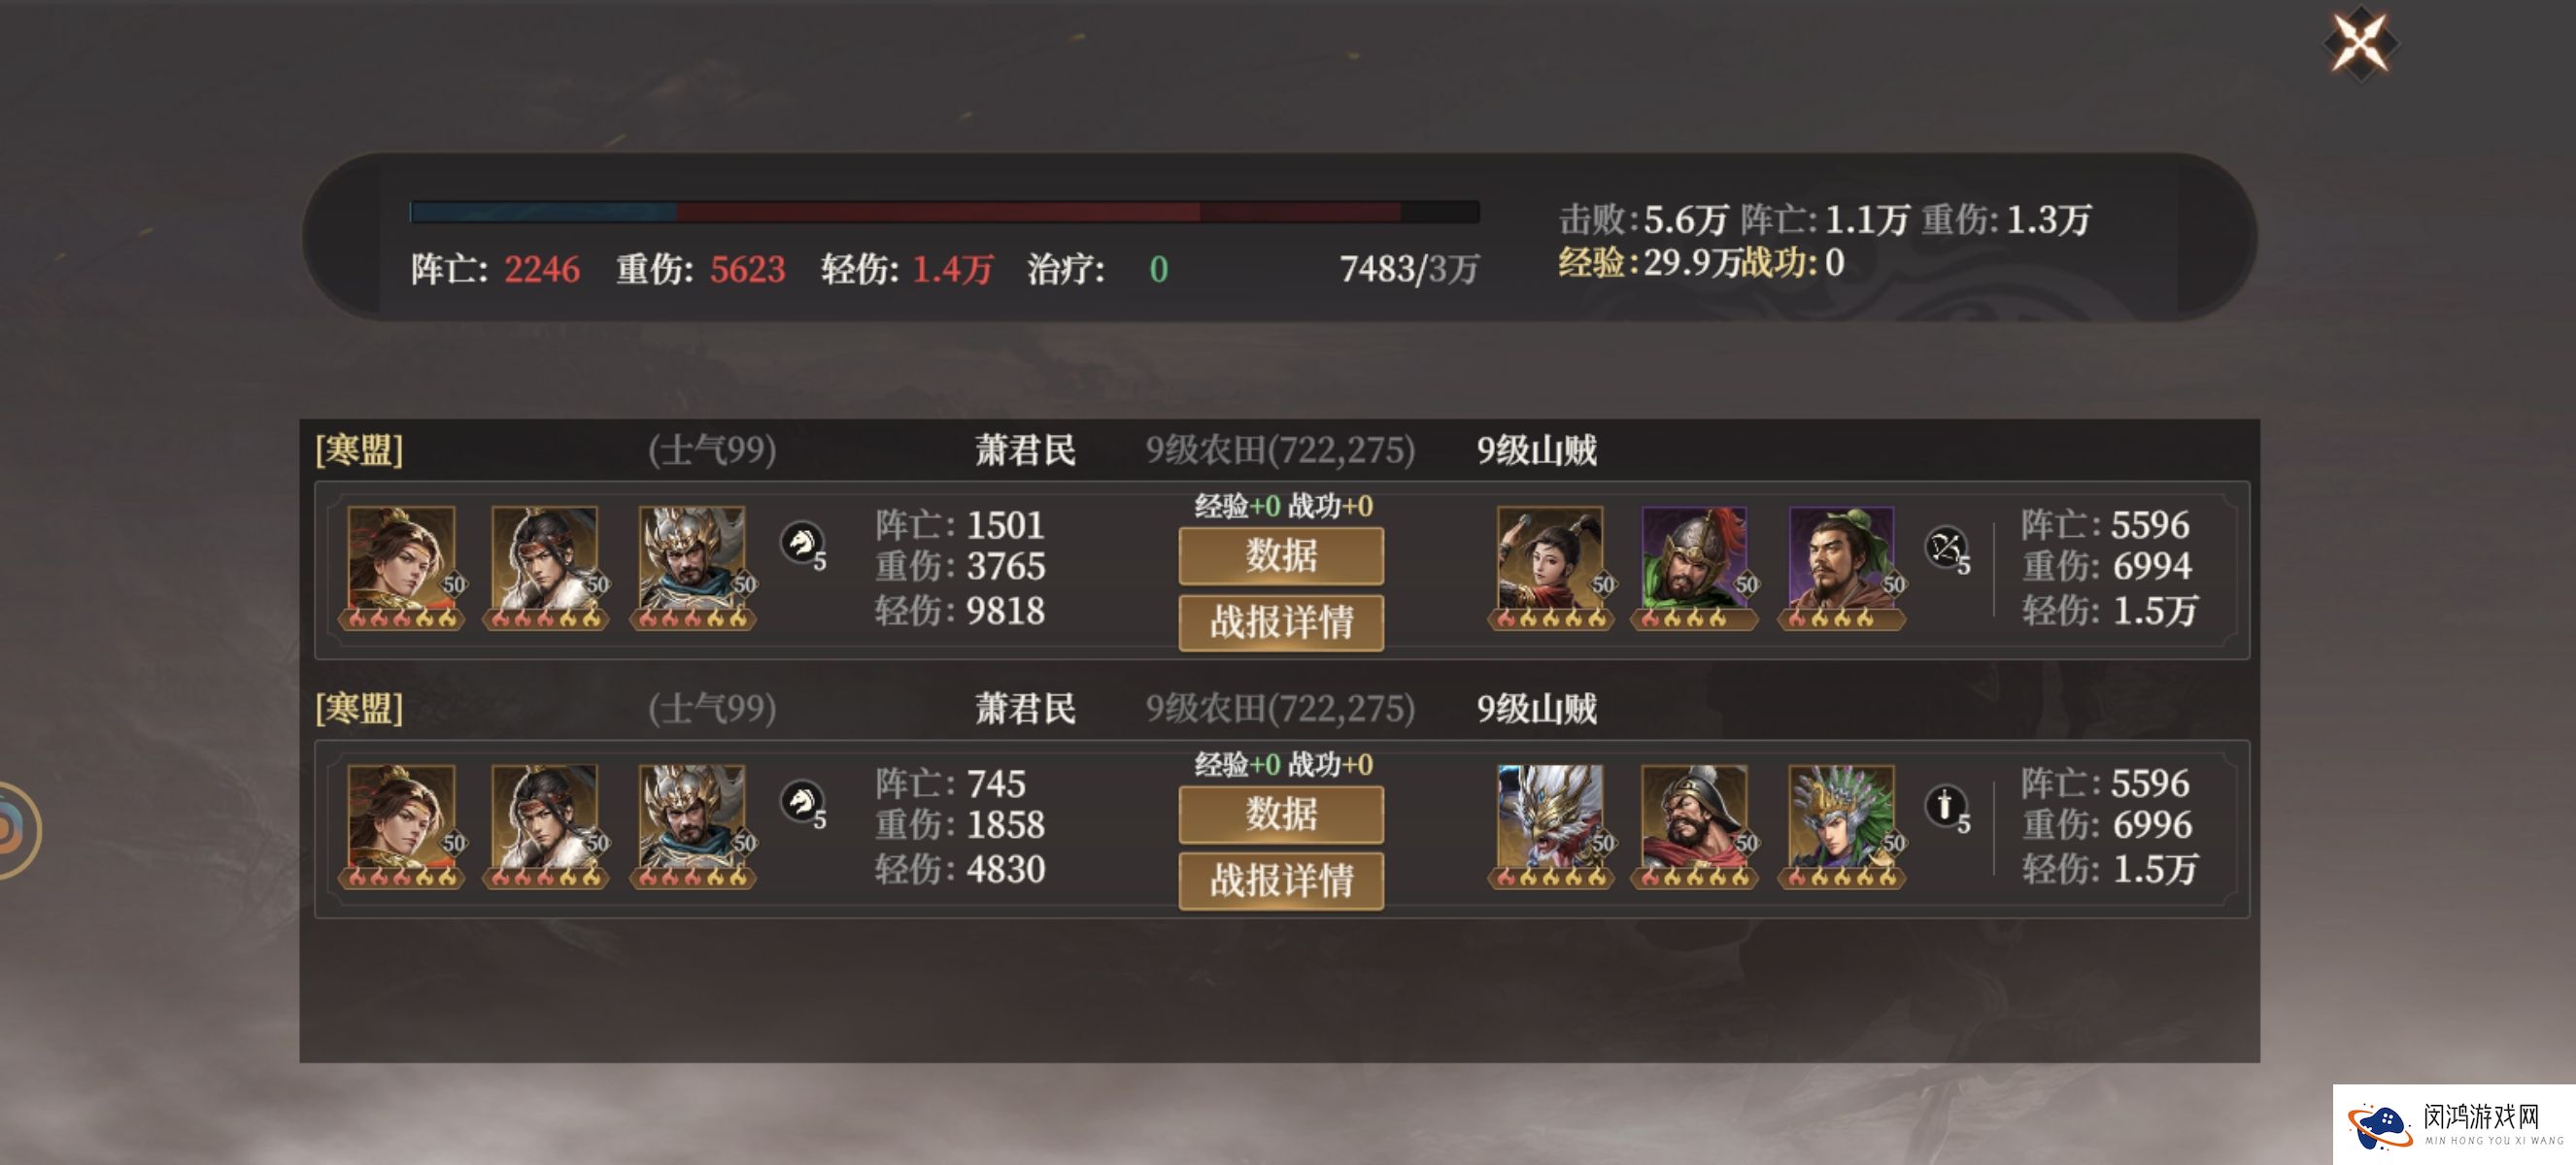Image resolution: width=2576 pixels, height=1165 pixels.
Task: Select peacock-feather hero in second enemy team
Action: coord(1842,826)
